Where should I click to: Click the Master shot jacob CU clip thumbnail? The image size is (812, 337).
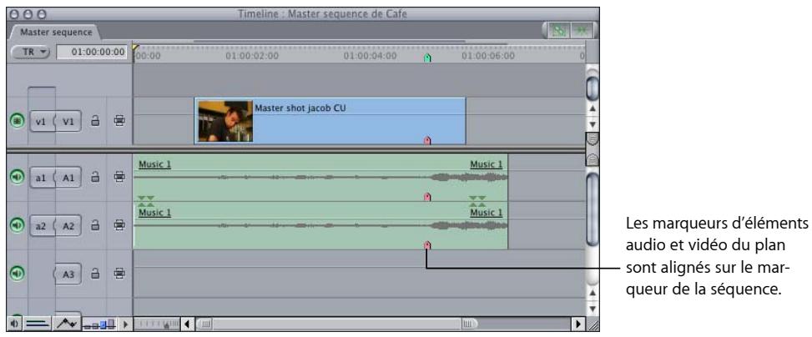click(225, 121)
